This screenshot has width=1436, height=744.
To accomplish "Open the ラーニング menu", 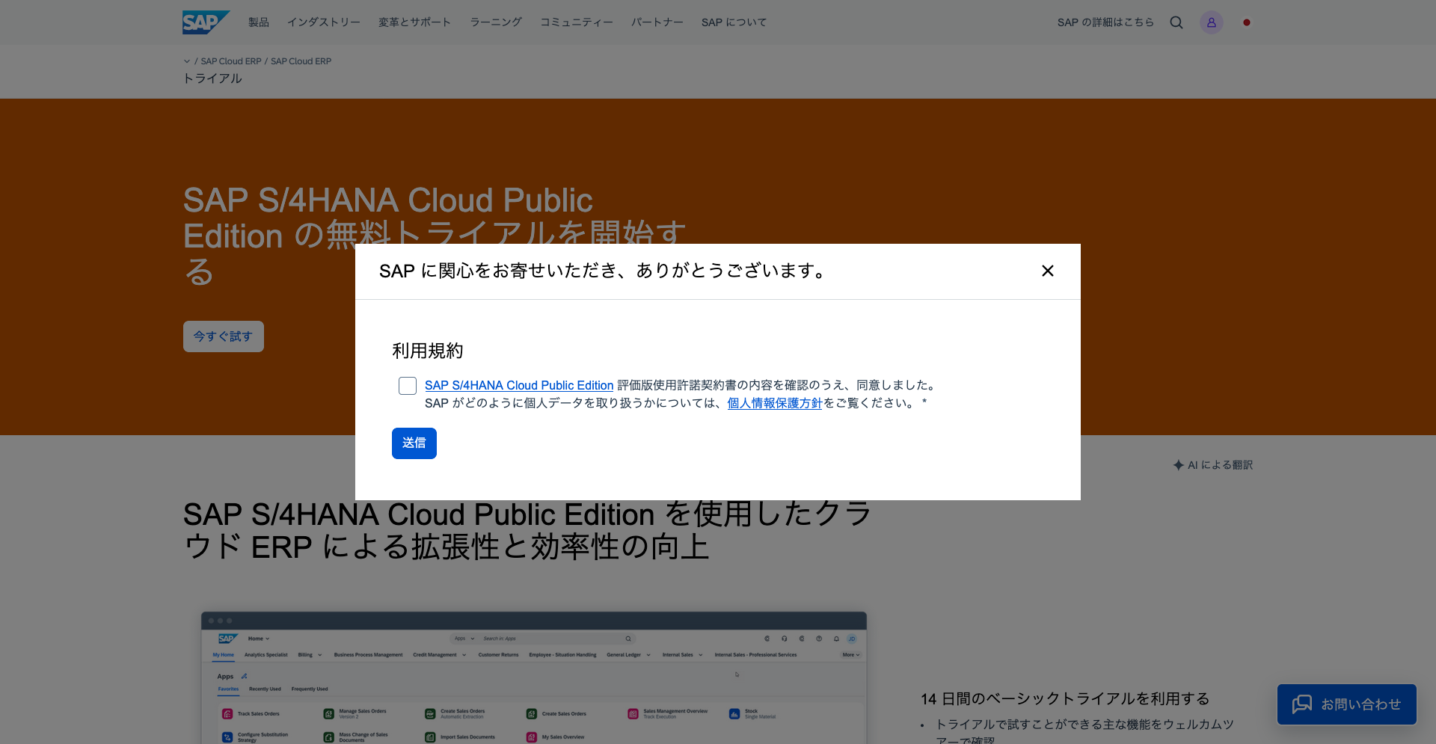I will [496, 22].
